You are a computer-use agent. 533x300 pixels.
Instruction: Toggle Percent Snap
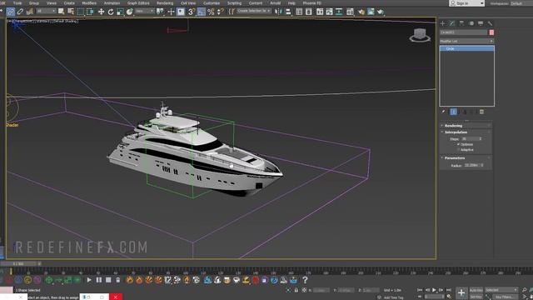211,12
